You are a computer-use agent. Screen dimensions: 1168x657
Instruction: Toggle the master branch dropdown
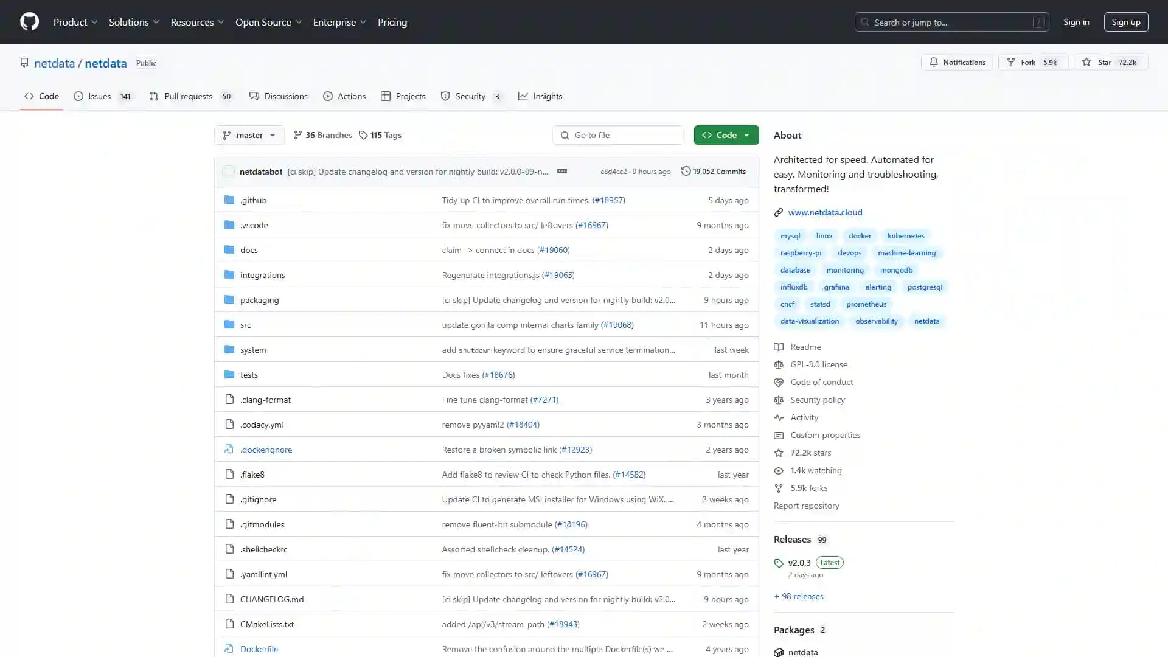click(x=249, y=135)
